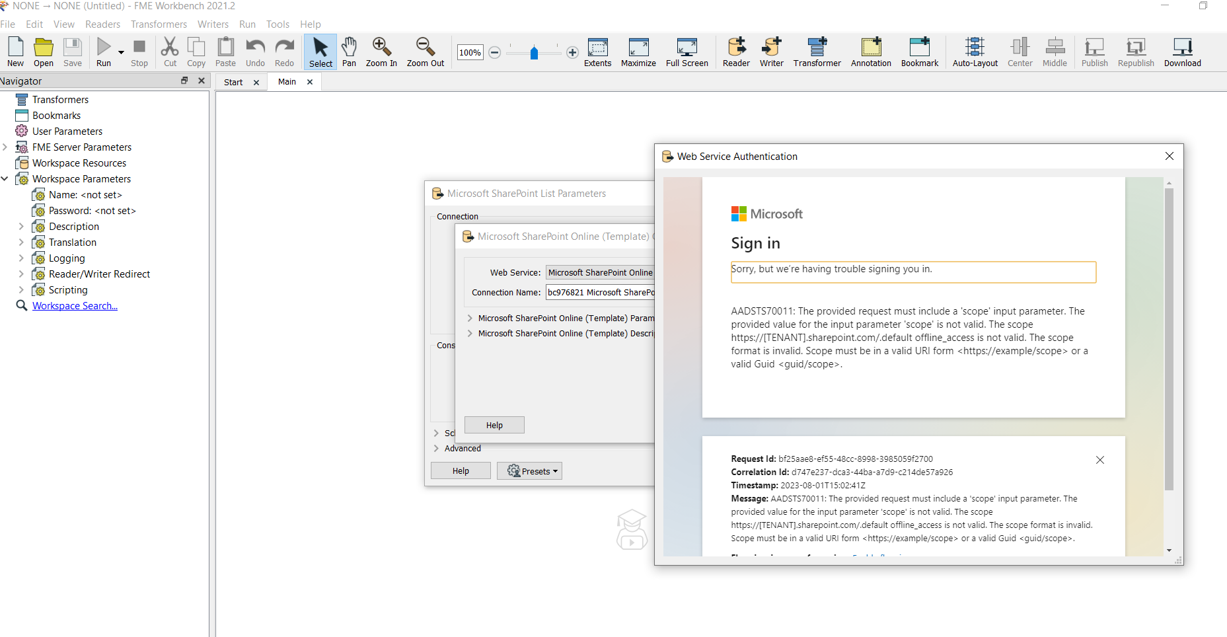
Task: Run the workspace with the Run icon
Action: pyautogui.click(x=104, y=52)
